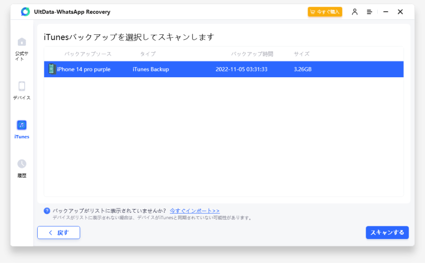Click the バックアップ時間 column header
Screen dimensions: 425x263
[252, 54]
